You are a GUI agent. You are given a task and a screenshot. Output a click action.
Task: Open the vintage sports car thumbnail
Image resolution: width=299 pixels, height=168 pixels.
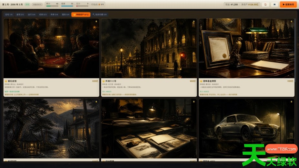246,128
